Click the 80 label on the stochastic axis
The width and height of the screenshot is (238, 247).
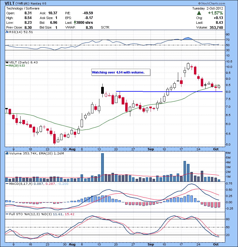point(228,219)
